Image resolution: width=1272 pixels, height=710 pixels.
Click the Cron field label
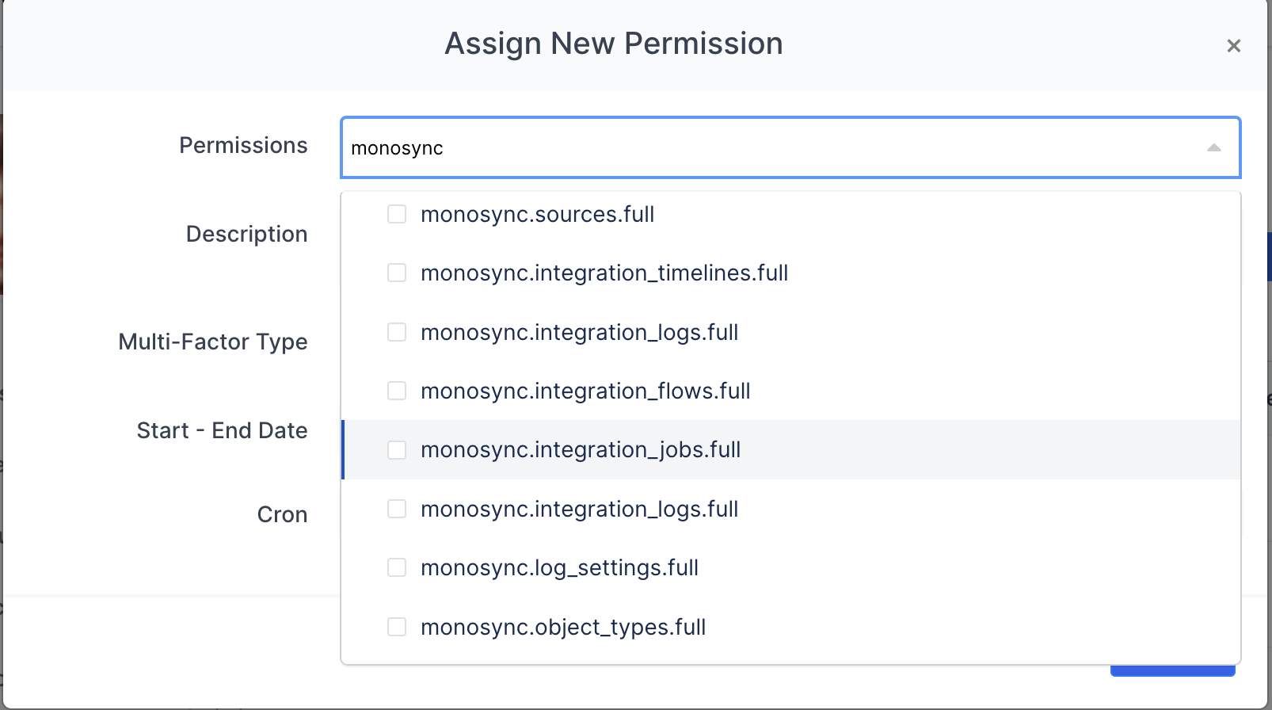click(x=282, y=515)
